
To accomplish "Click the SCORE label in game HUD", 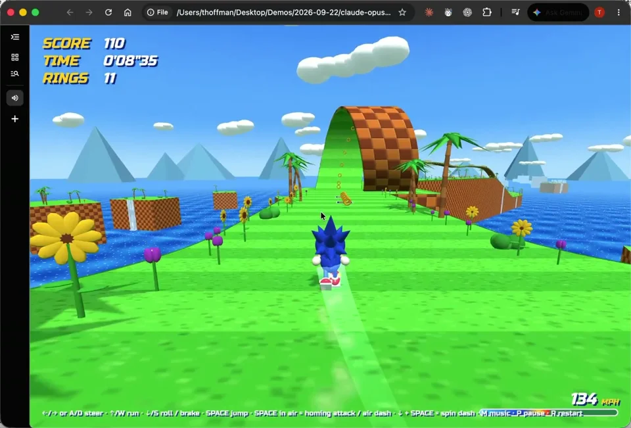I will point(67,43).
